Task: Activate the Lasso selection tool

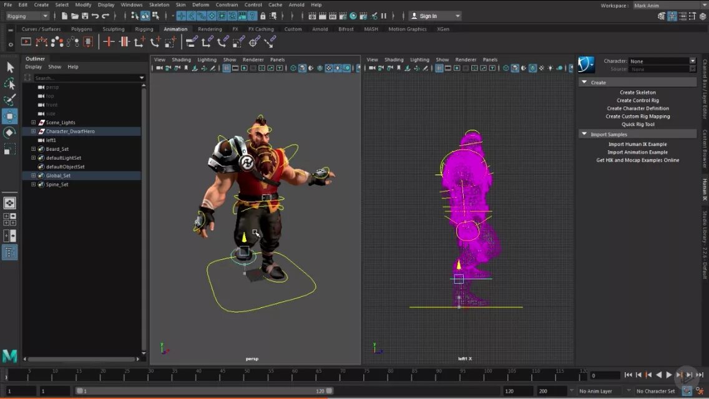Action: tap(9, 82)
